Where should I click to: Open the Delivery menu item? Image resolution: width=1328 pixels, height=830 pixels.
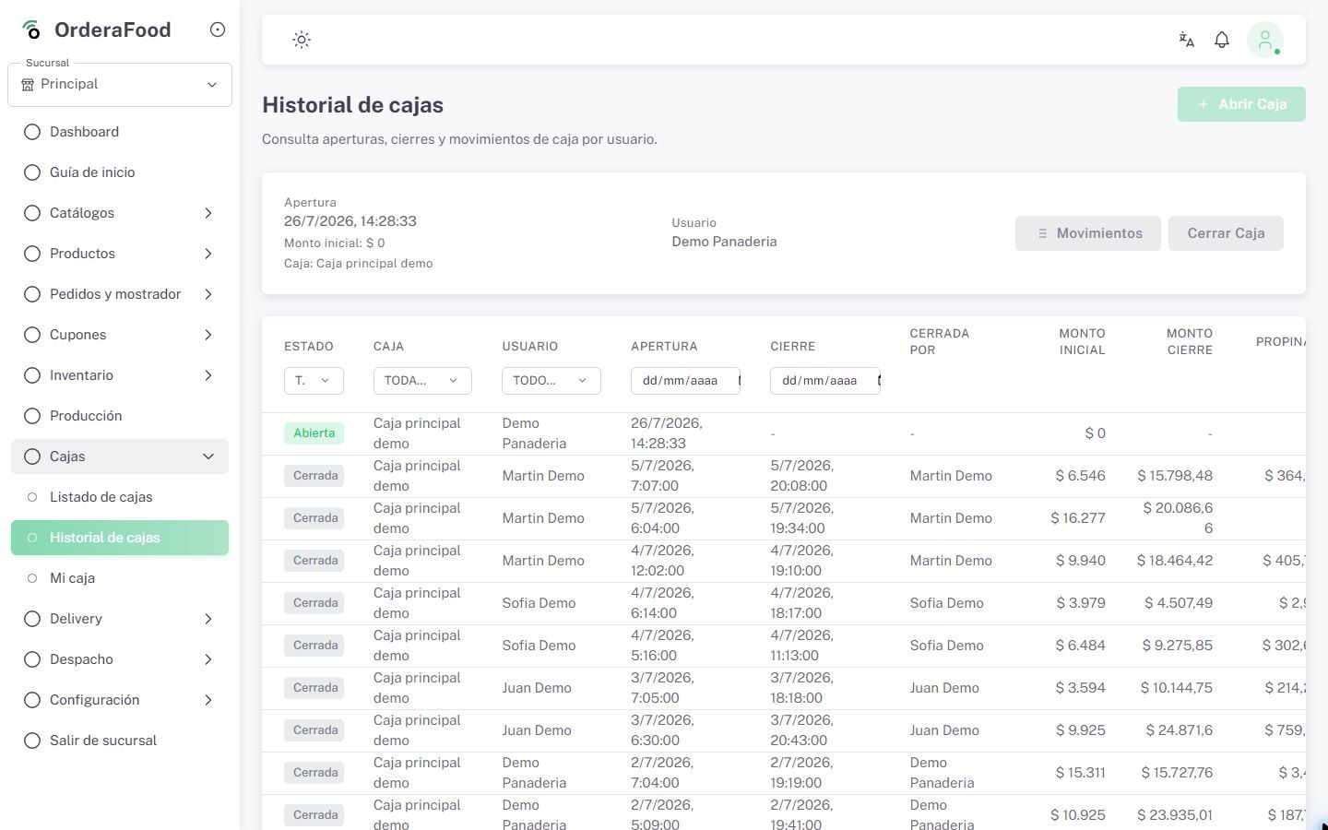120,619
